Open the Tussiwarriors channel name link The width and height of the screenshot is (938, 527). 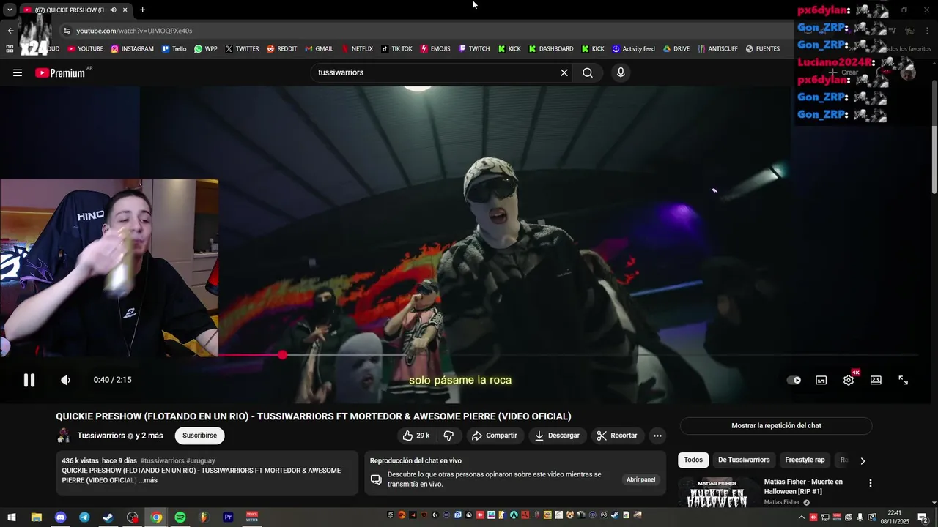pos(101,436)
